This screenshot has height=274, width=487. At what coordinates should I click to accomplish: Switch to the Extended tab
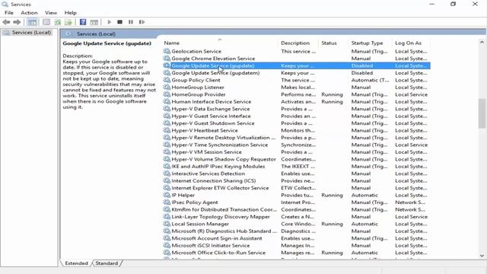click(76, 263)
